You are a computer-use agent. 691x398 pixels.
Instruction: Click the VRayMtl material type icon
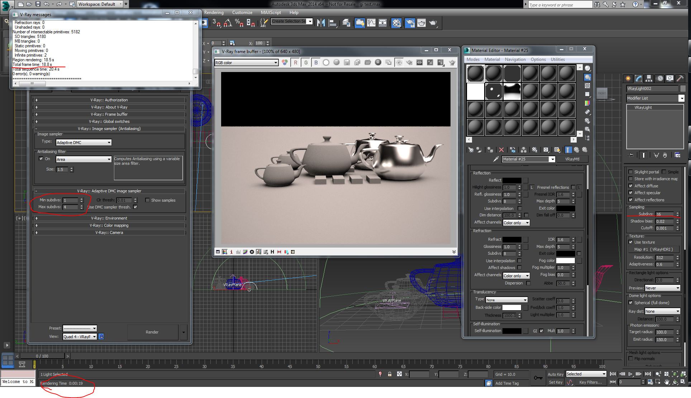(x=568, y=158)
